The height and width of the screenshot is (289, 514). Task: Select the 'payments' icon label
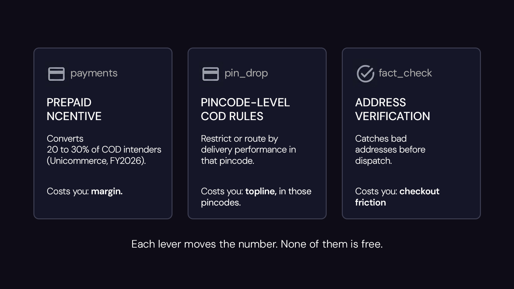click(94, 74)
